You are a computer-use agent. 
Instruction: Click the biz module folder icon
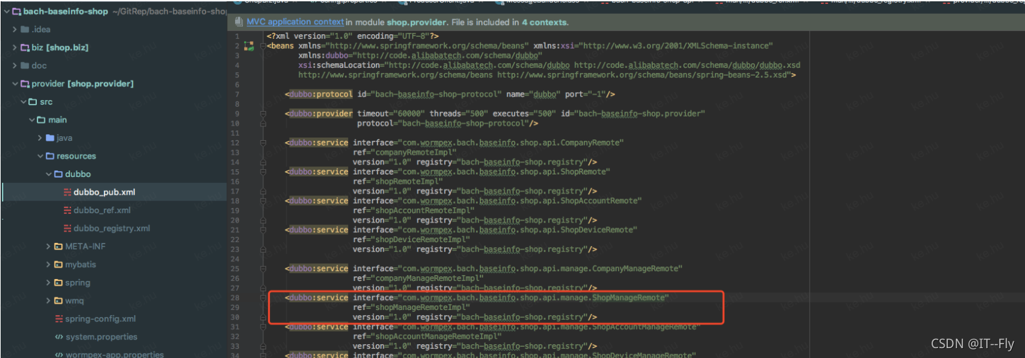click(25, 47)
